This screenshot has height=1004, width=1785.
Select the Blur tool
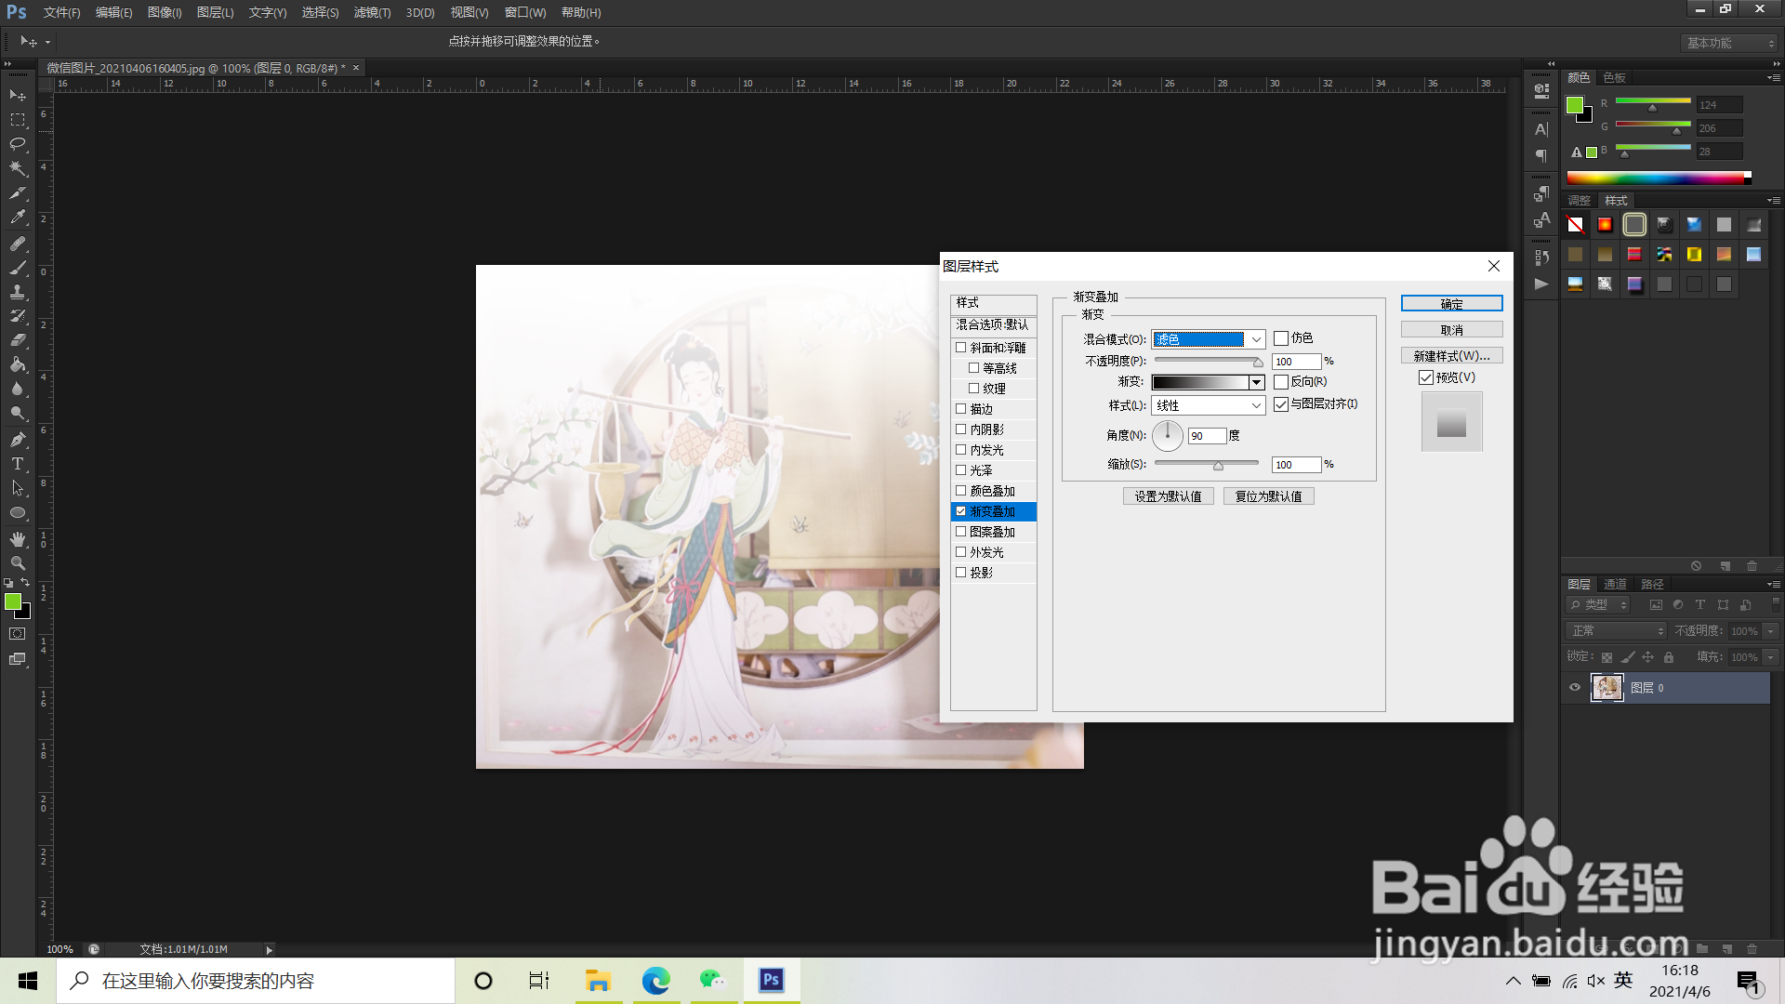(18, 389)
